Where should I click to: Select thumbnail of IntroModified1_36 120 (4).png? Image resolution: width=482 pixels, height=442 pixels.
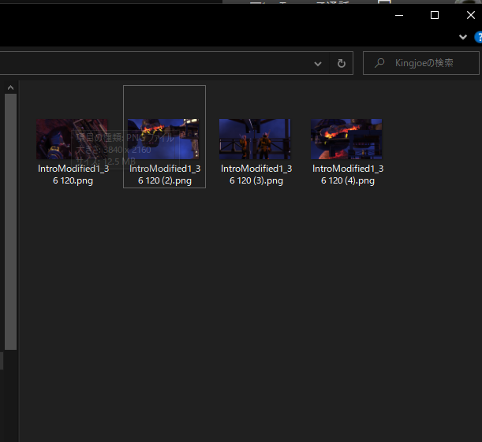click(346, 139)
